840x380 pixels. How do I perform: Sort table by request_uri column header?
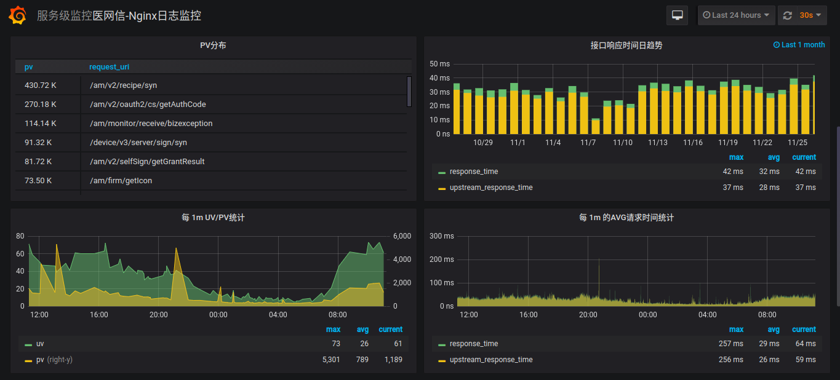tap(109, 67)
